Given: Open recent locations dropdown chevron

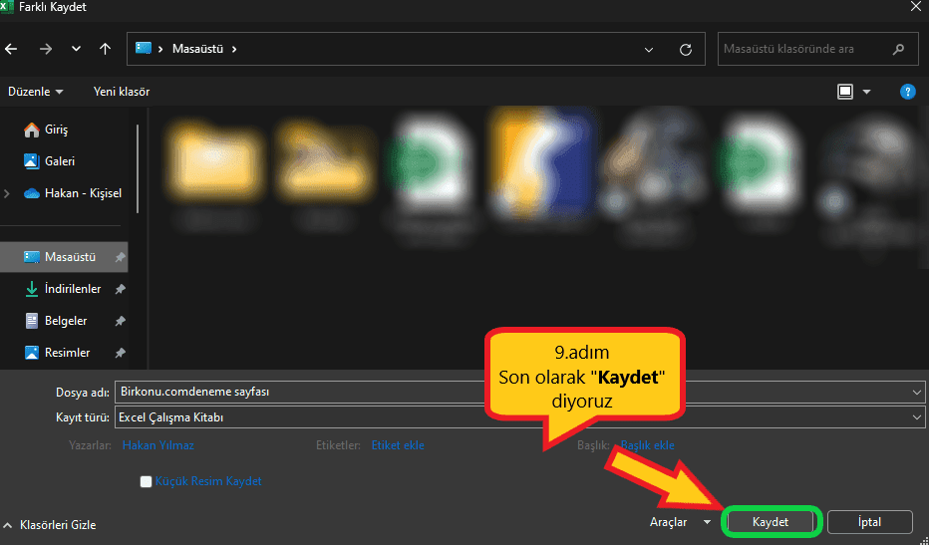Looking at the screenshot, I should coord(76,49).
